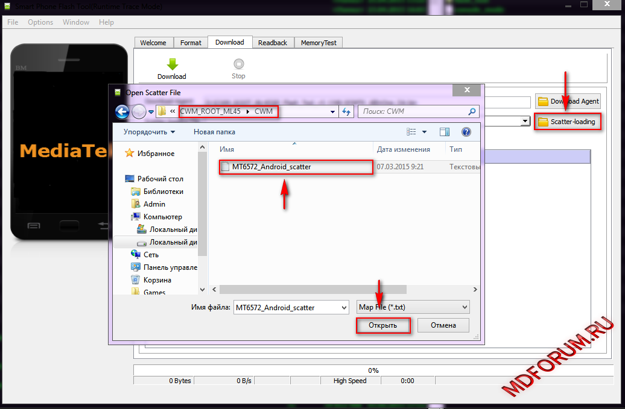
Task: Toggle the preview pane icon
Action: point(445,132)
